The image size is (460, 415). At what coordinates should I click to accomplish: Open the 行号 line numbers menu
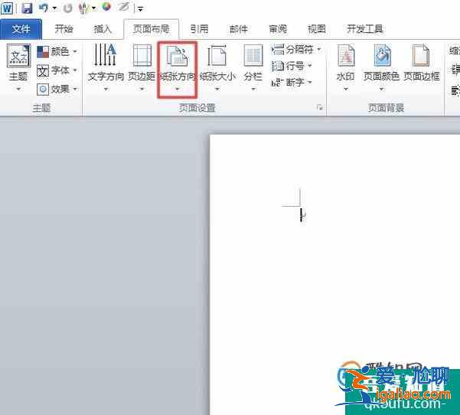[x=292, y=66]
